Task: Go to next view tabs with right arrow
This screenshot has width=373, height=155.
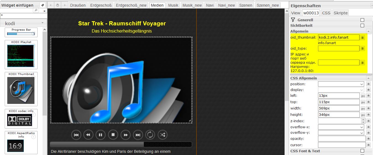Action: point(64,5)
